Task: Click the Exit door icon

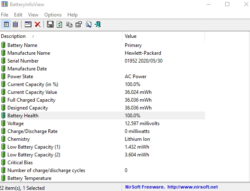Action: (x=98, y=24)
